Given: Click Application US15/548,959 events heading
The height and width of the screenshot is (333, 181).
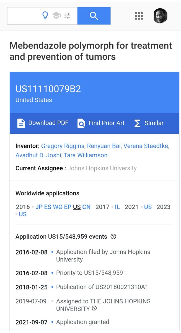Looking at the screenshot, I should 61,237.
